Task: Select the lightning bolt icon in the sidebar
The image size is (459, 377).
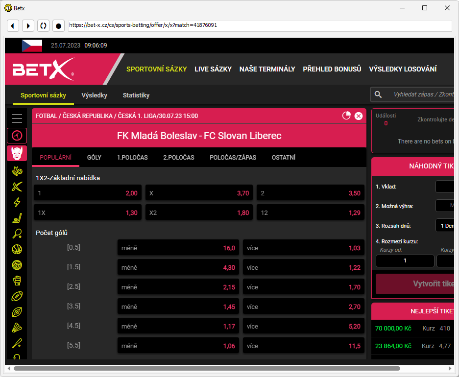Action: (x=17, y=202)
